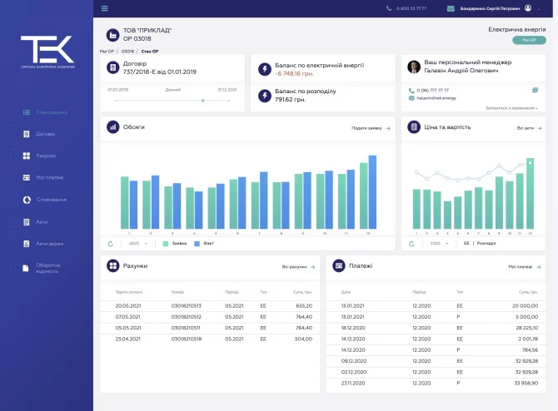Switch price chart to Розподіл

486,244
